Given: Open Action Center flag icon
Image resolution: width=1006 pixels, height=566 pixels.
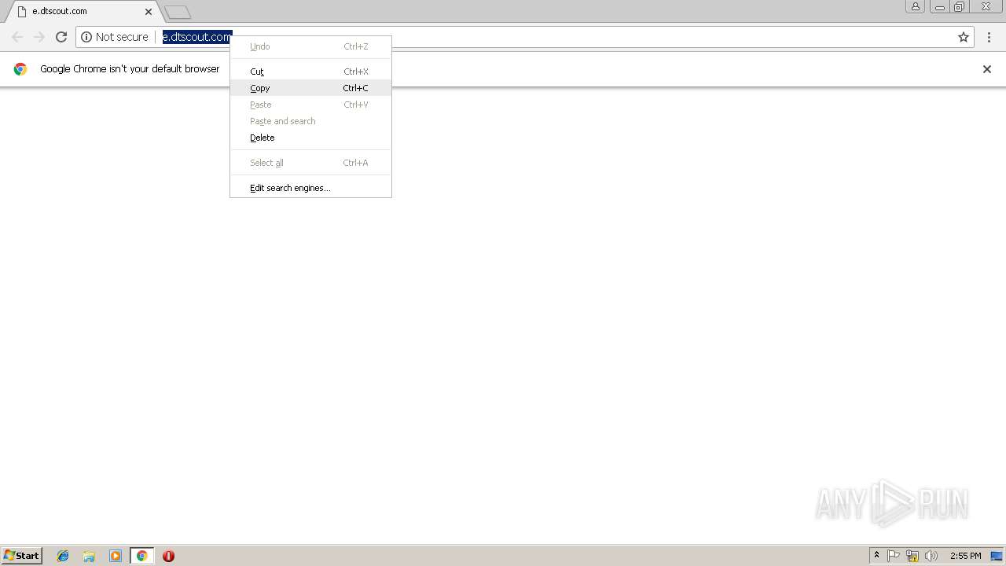Looking at the screenshot, I should [x=894, y=556].
